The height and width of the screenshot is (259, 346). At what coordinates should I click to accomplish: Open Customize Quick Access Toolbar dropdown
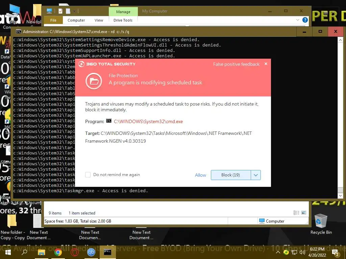(74, 11)
